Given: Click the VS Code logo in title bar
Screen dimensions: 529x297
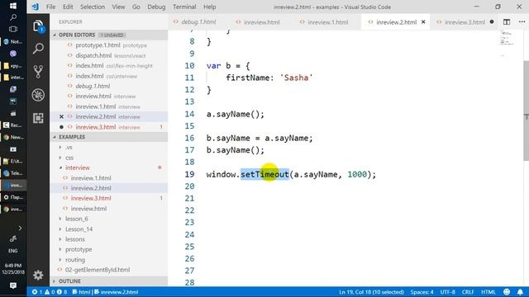Looking at the screenshot, I should 35,7.
